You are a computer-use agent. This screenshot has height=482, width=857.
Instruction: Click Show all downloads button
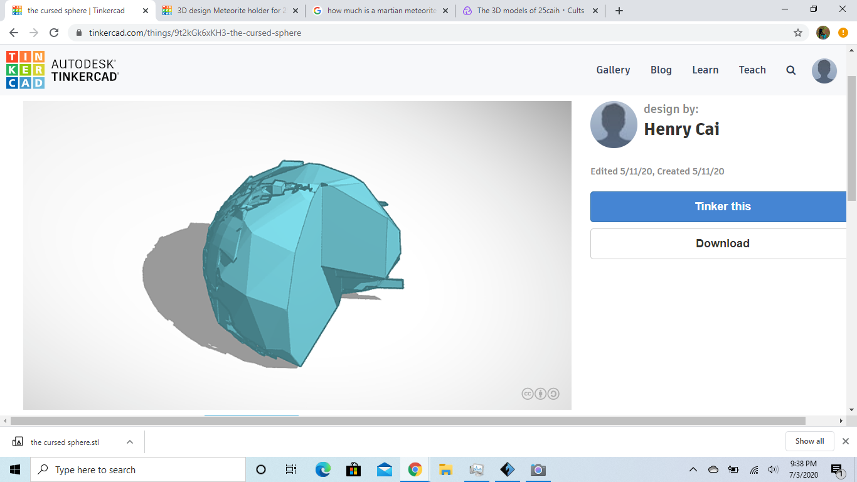[x=809, y=441]
